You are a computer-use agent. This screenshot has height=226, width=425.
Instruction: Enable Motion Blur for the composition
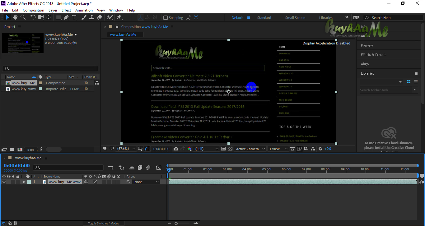pos(148,168)
